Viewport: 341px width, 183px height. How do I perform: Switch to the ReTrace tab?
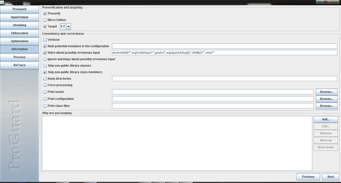tap(19, 65)
